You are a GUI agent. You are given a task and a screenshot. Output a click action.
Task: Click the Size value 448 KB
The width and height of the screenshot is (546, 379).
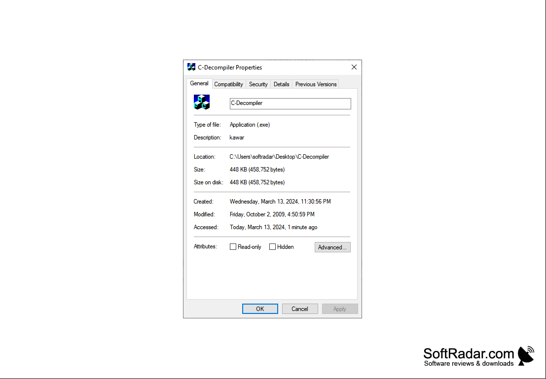point(257,170)
